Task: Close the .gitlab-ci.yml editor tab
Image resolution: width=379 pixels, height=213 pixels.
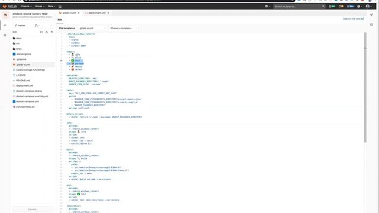Action: pos(79,13)
